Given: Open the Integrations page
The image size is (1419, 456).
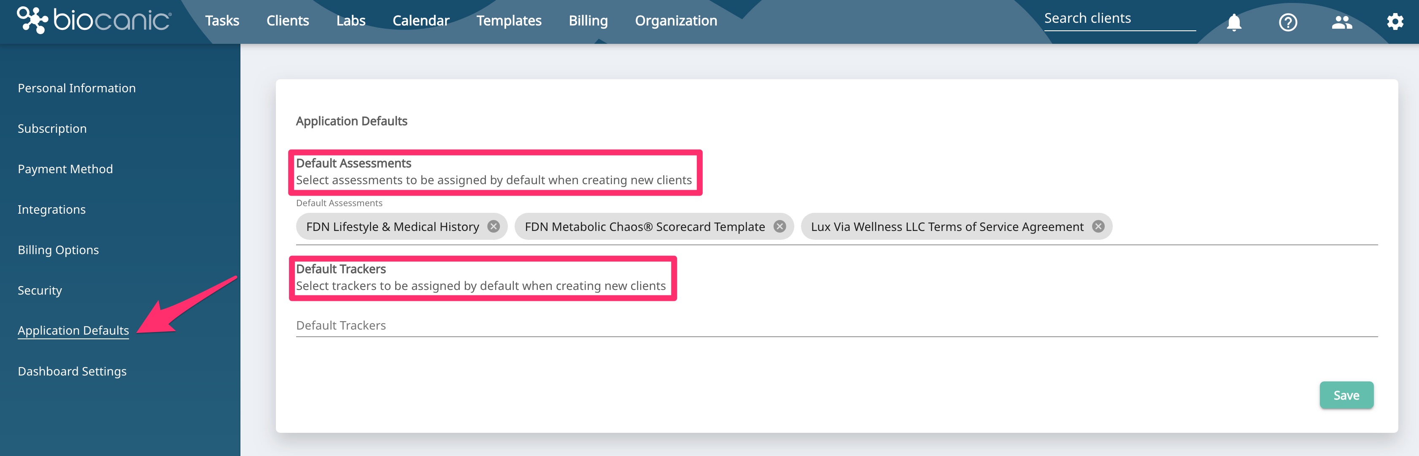Looking at the screenshot, I should click(x=51, y=209).
